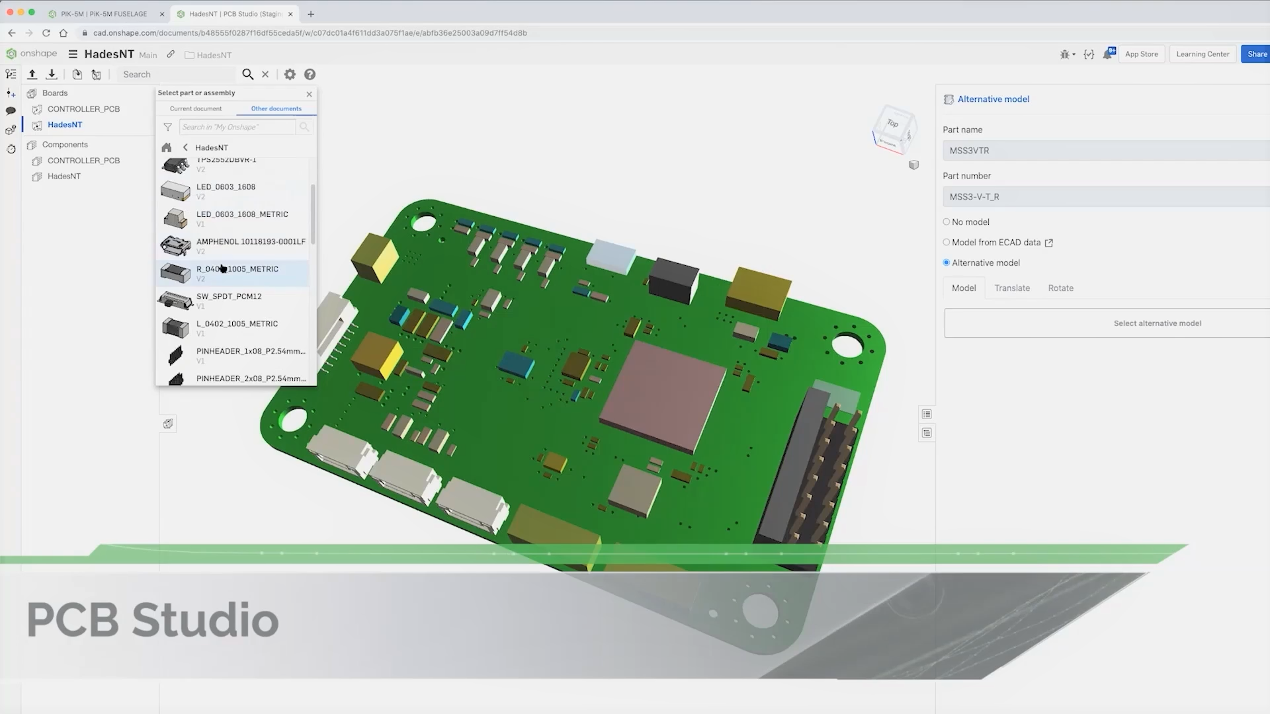Image resolution: width=1270 pixels, height=714 pixels.
Task: Open the comments speech bubble icon
Action: tap(11, 111)
